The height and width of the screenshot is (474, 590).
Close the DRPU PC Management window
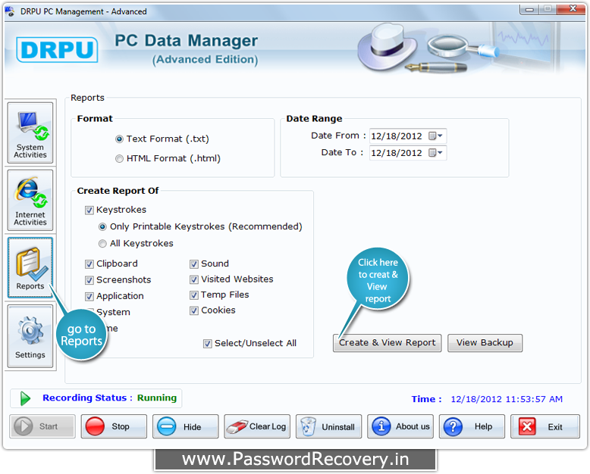(x=573, y=9)
